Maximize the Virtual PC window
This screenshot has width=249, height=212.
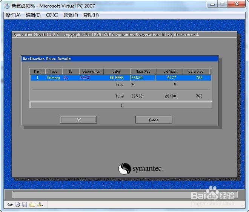[x=223, y=4]
